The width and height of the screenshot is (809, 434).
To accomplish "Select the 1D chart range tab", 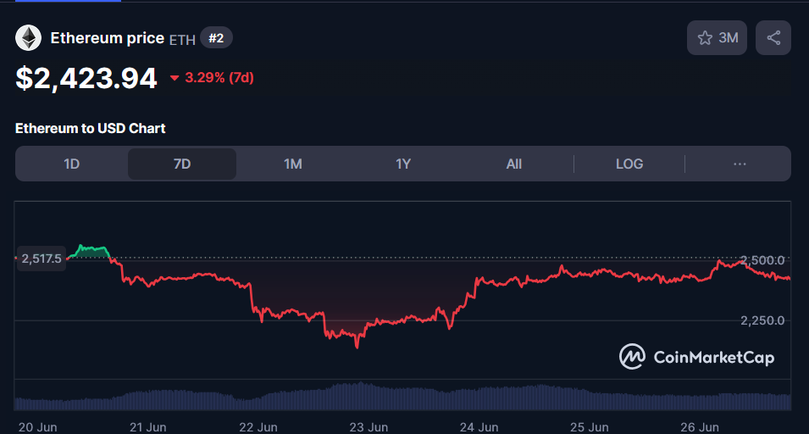I will (72, 164).
